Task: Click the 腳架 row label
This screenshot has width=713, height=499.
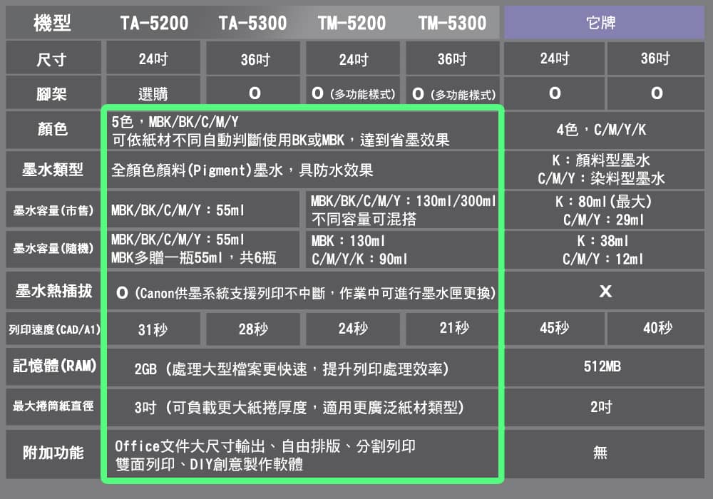Action: pyautogui.click(x=52, y=94)
